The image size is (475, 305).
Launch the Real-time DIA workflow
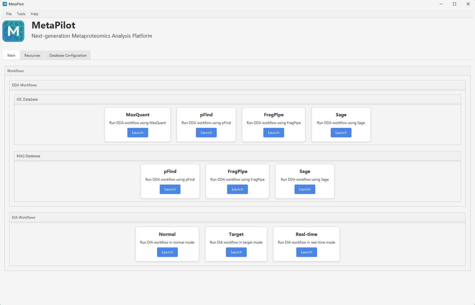point(306,252)
